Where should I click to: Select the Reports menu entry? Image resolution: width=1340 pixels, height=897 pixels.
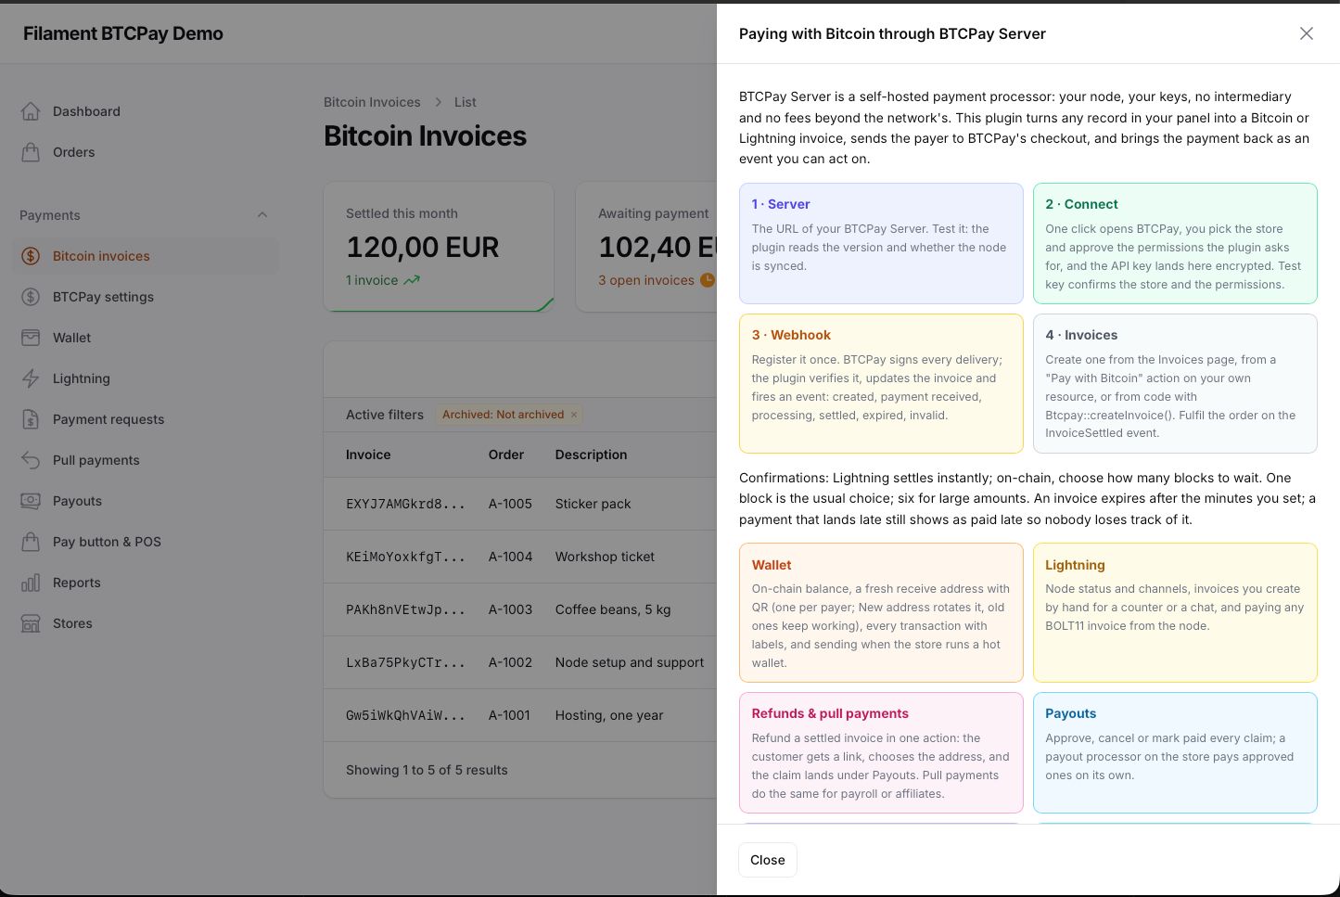click(145, 583)
